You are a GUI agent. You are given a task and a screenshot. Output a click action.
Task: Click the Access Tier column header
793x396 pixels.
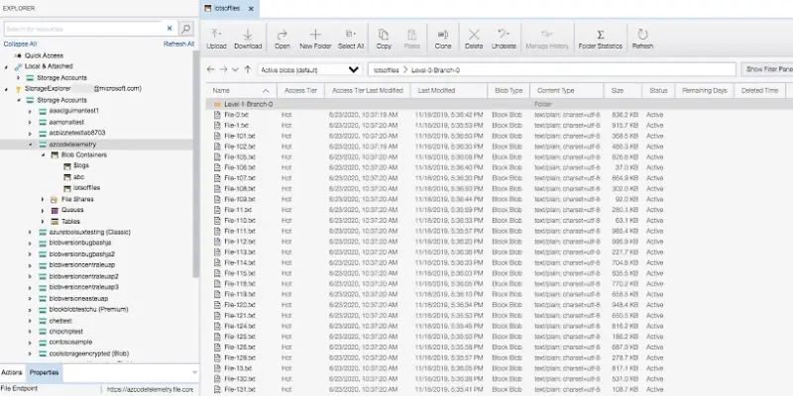(x=301, y=90)
